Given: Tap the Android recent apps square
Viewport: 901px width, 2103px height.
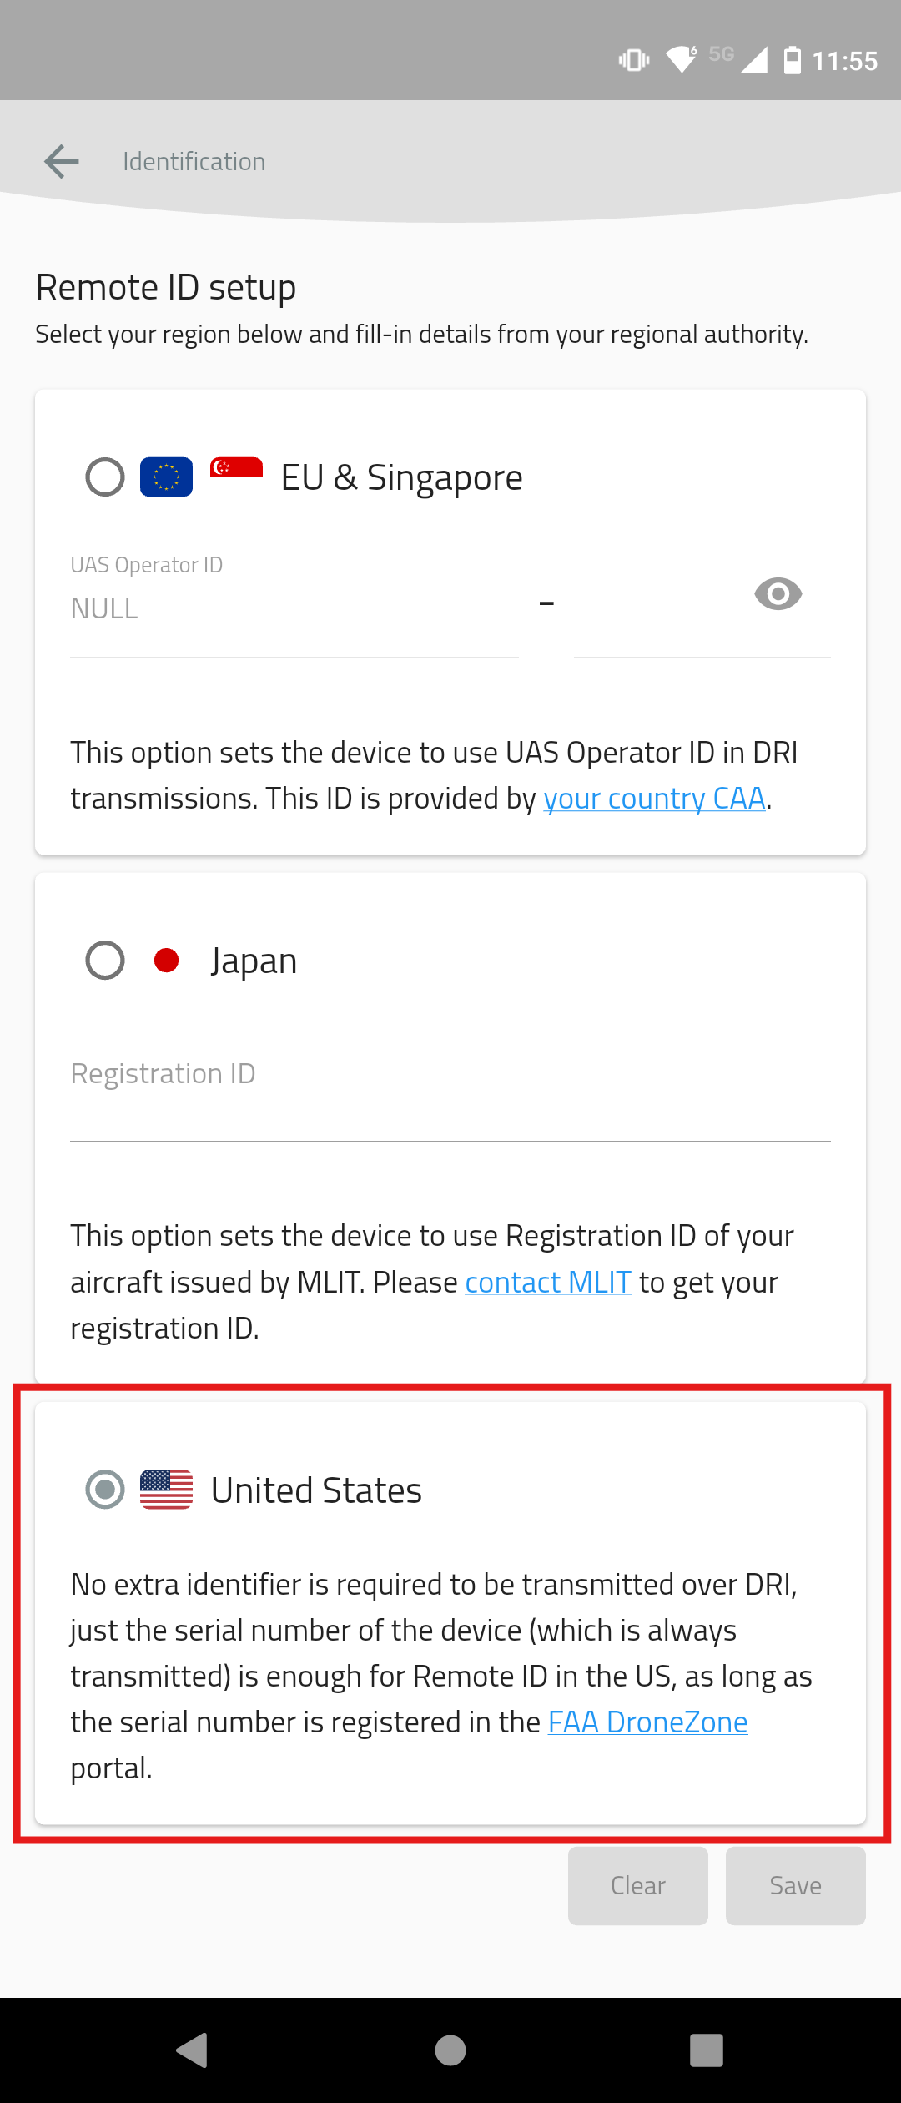Looking at the screenshot, I should [707, 2050].
